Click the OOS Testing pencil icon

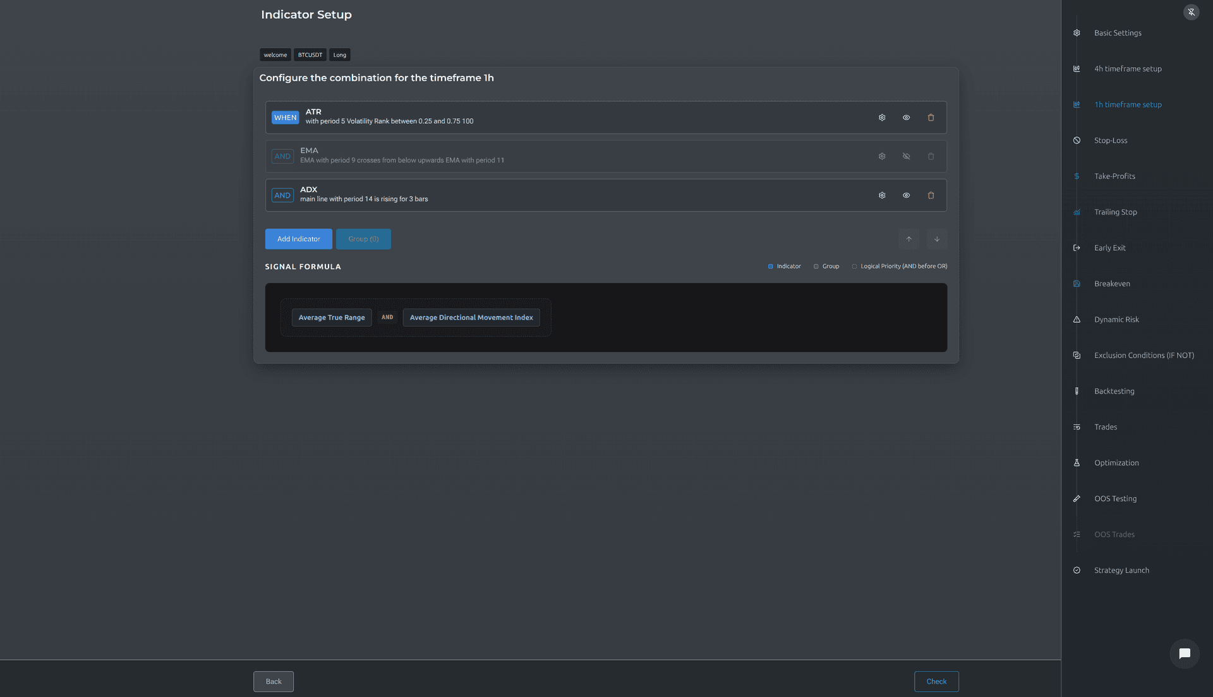[1077, 499]
